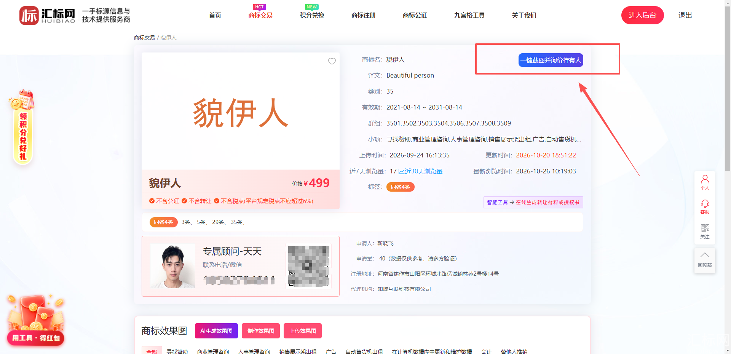Select 寻找赞助 effect category tab
The height and width of the screenshot is (354, 731).
point(177,351)
